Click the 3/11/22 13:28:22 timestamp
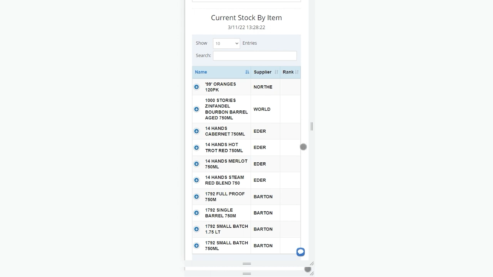This screenshot has width=493, height=277. click(x=246, y=27)
